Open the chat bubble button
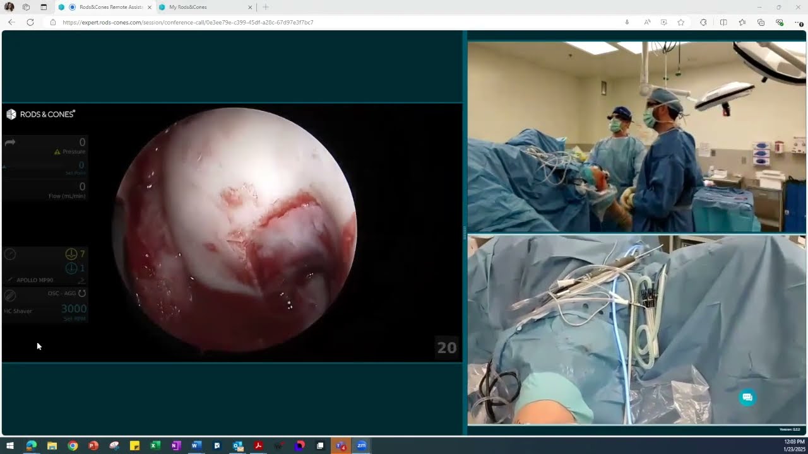 747,397
